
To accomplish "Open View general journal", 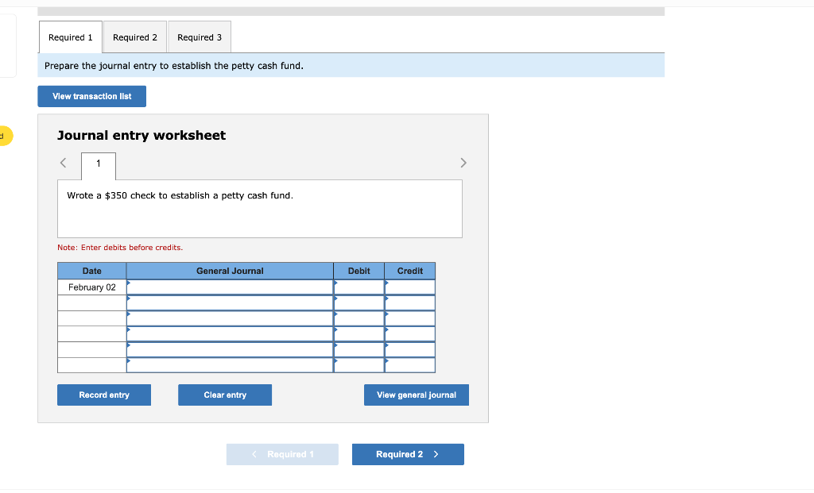I will 417,395.
